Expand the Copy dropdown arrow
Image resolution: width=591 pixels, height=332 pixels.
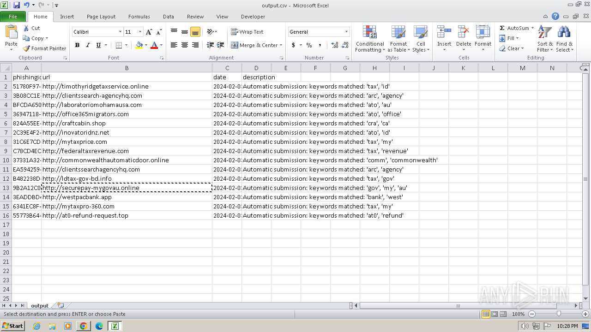pos(47,38)
